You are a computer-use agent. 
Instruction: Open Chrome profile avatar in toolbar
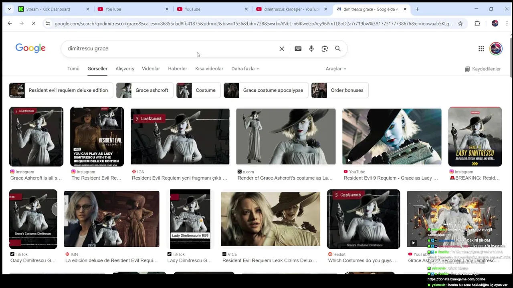point(495,24)
